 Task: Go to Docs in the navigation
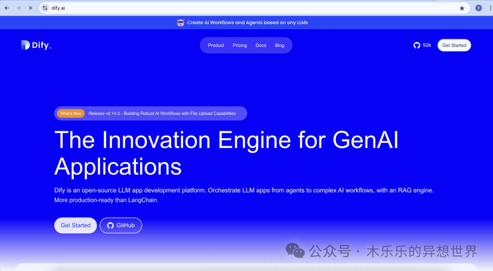(x=261, y=46)
